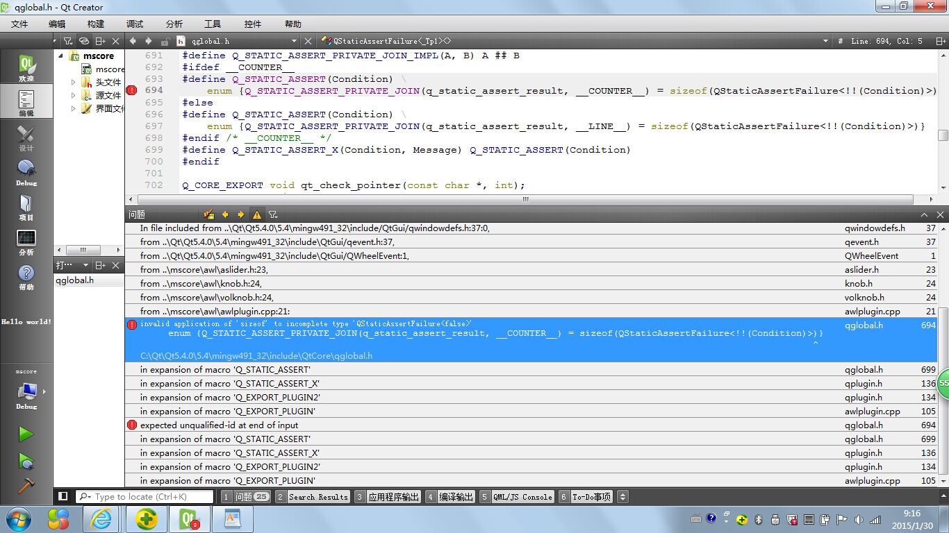This screenshot has height=533, width=949.
Task: Toggle the file writable lock icon
Action: [165, 41]
